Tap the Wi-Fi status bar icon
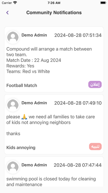The width and height of the screenshot is (108, 193). tap(15, 3)
